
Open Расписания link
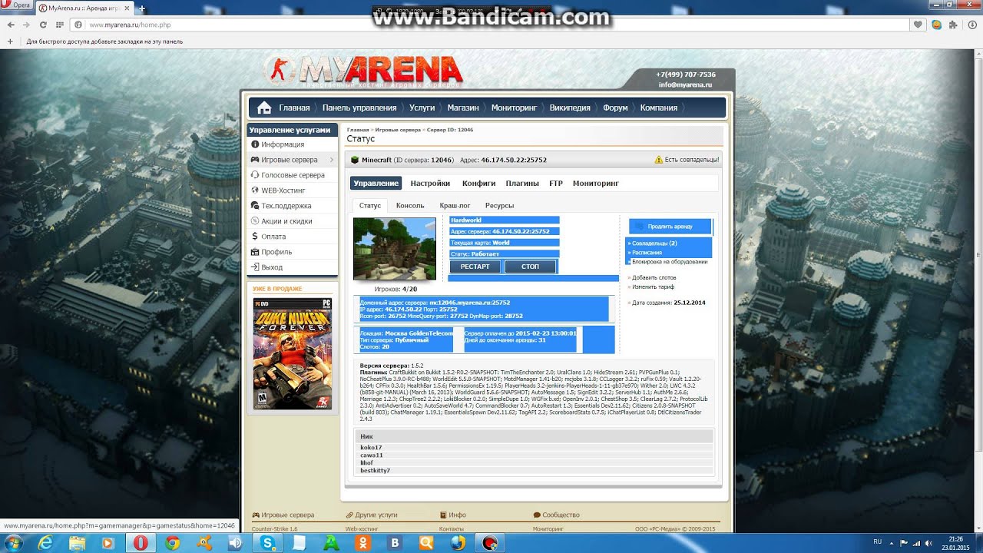(646, 252)
